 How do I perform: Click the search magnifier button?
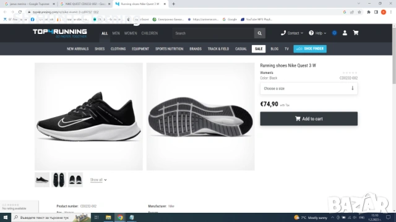tap(259, 33)
